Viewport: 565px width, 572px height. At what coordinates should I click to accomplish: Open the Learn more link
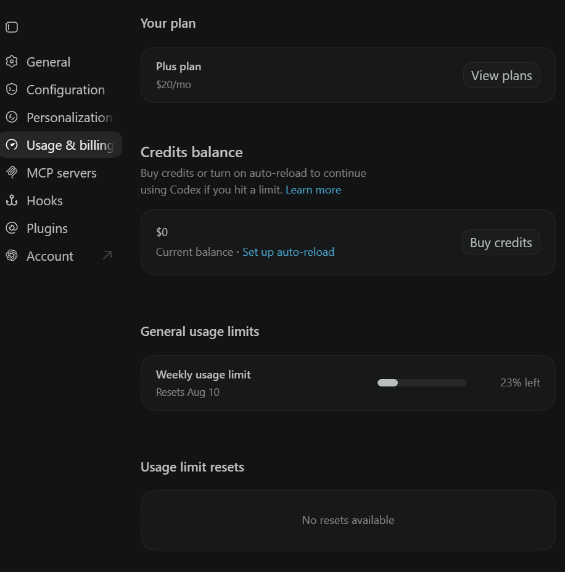click(313, 190)
